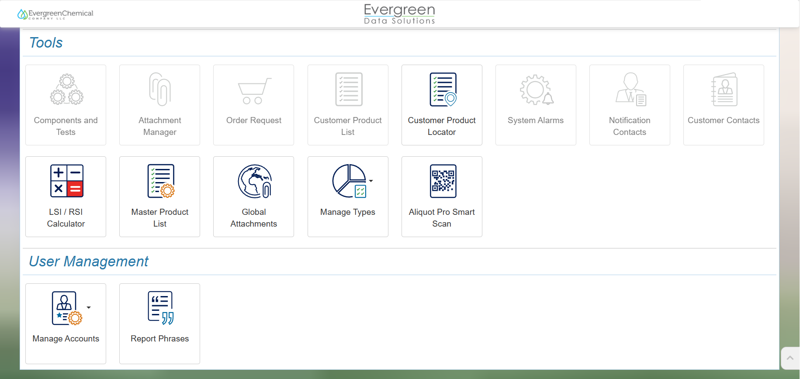
Task: Select the Manage Accounts label
Action: coord(66,338)
